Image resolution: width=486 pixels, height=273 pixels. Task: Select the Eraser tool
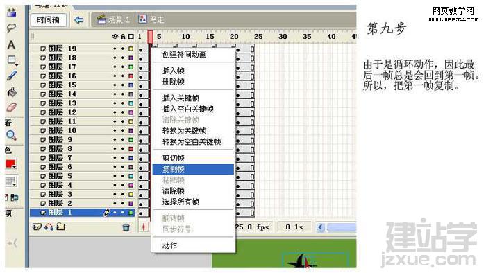point(12,107)
